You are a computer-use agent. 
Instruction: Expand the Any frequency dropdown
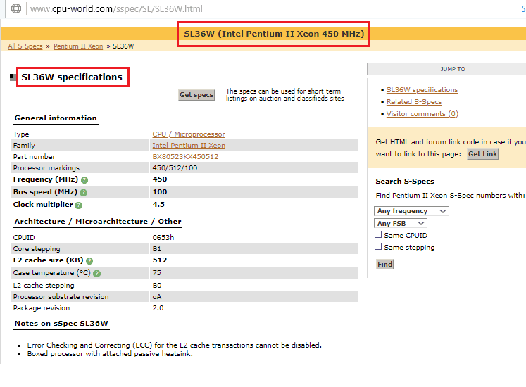coord(411,211)
